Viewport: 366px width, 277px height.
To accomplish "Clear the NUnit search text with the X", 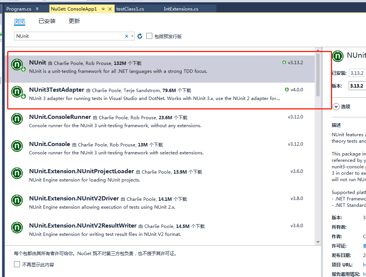I will (127, 36).
